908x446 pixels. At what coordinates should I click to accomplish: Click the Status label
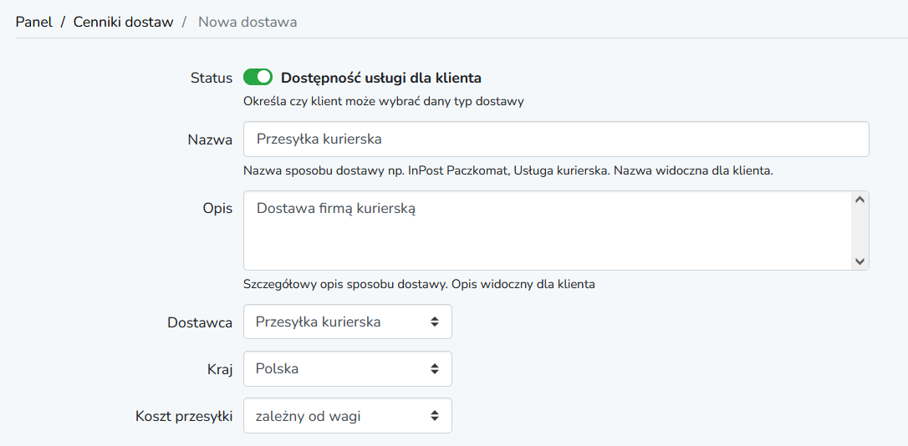(212, 78)
